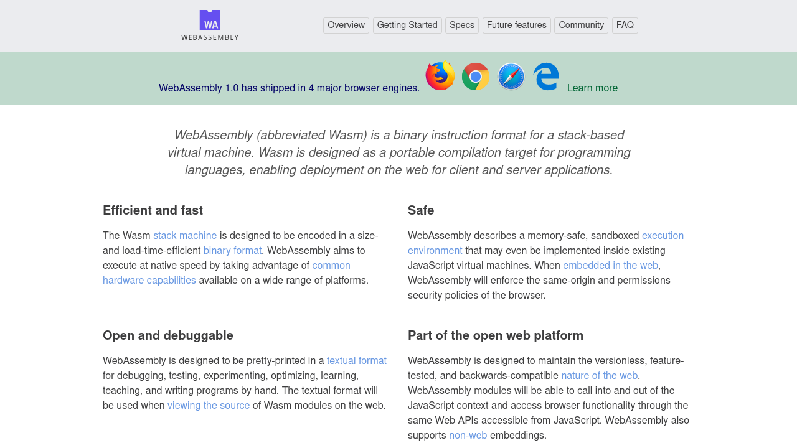Click the Chrome browser icon
The image size is (797, 448).
476,77
